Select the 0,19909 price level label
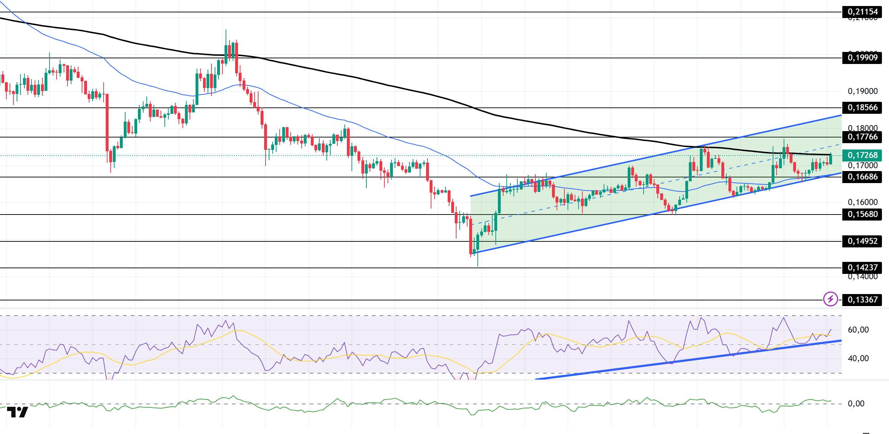This screenshot has width=889, height=434. pyautogui.click(x=862, y=58)
